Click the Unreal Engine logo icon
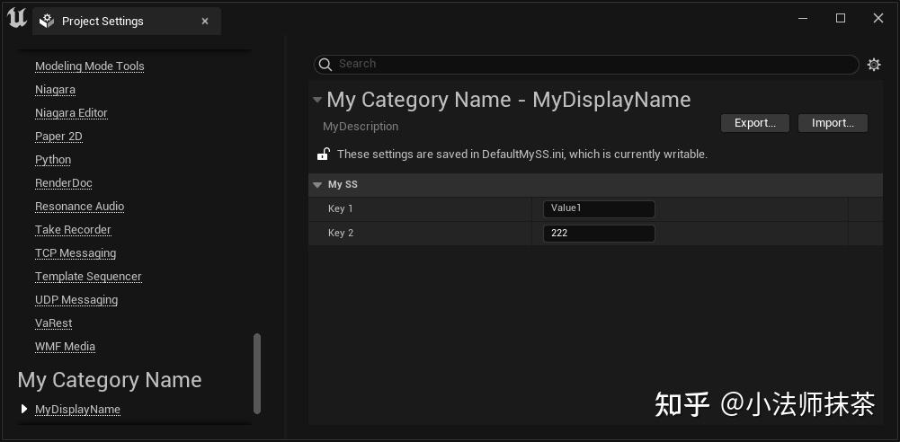Viewport: 900px width, 442px height. [17, 19]
